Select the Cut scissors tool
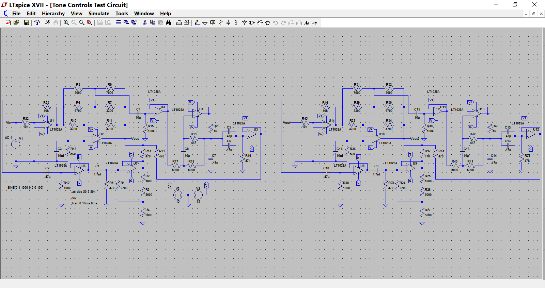This screenshot has height=288, width=545. (145, 23)
